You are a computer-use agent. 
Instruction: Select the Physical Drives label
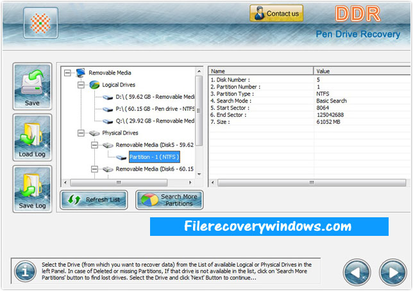coord(120,133)
